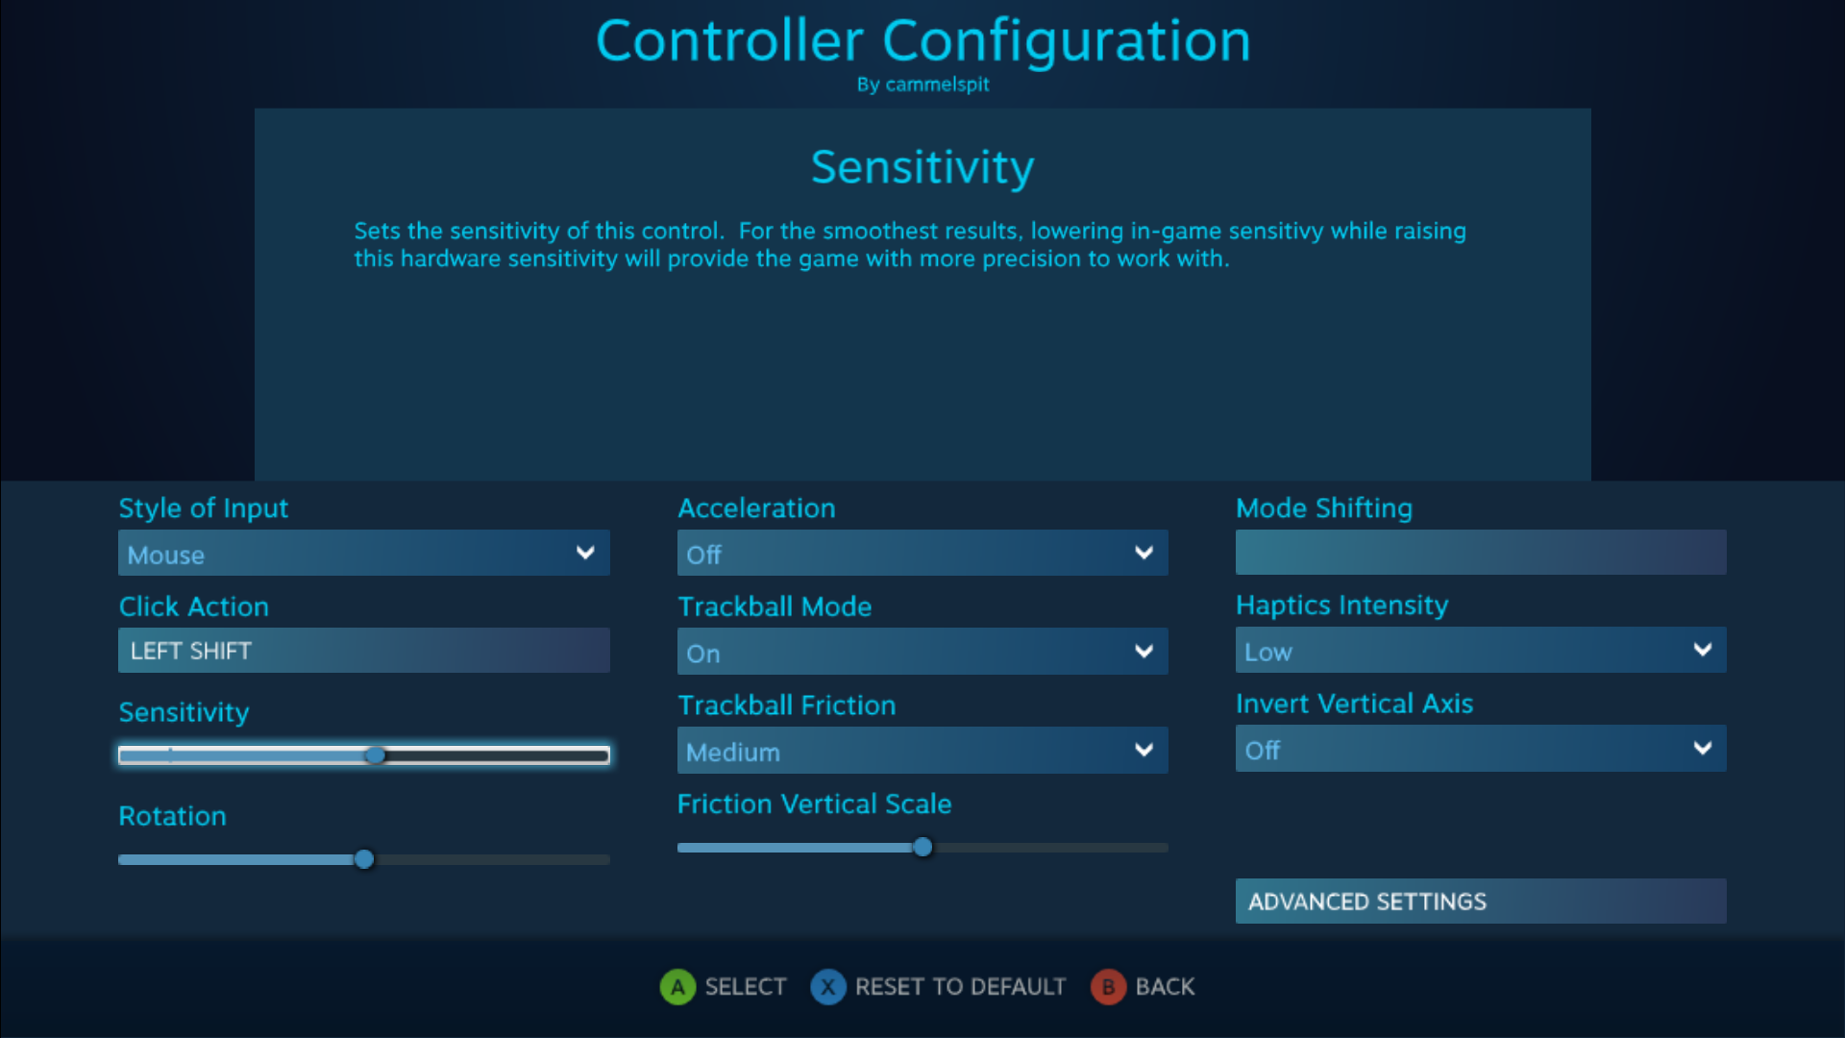Click the Sensitivity slider handle

coord(376,755)
